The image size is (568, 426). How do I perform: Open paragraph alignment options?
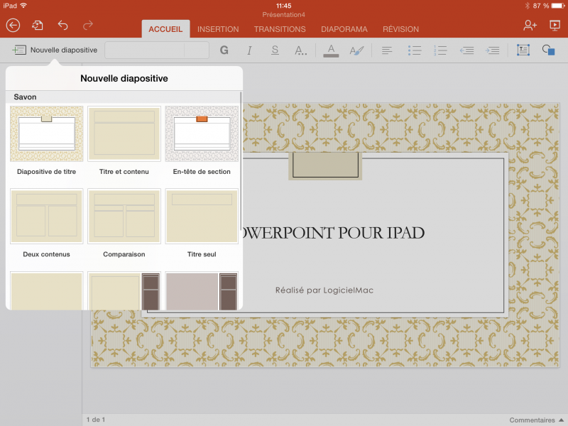pyautogui.click(x=386, y=50)
